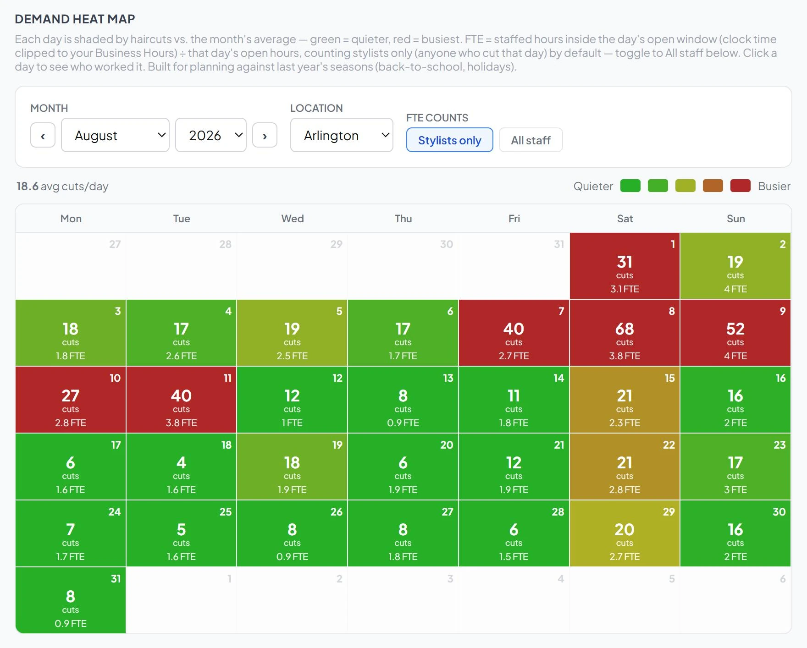Select August 9 with 52 cuts

point(735,333)
